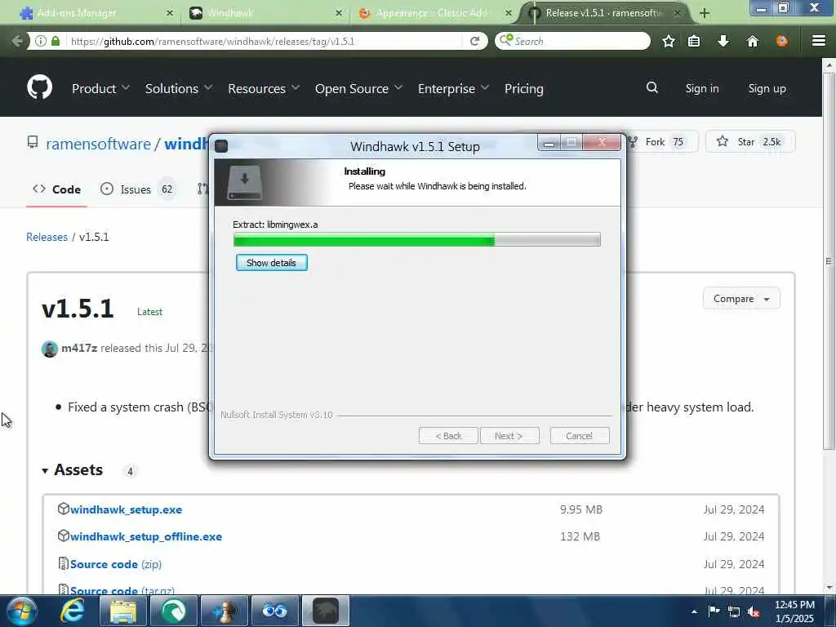Image resolution: width=836 pixels, height=627 pixels.
Task: Click the Pricing link
Action: [x=523, y=88]
